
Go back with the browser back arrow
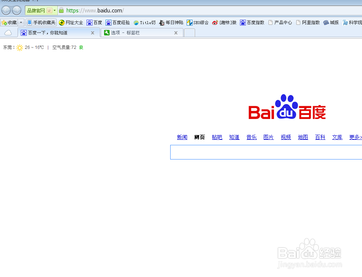[6, 10]
